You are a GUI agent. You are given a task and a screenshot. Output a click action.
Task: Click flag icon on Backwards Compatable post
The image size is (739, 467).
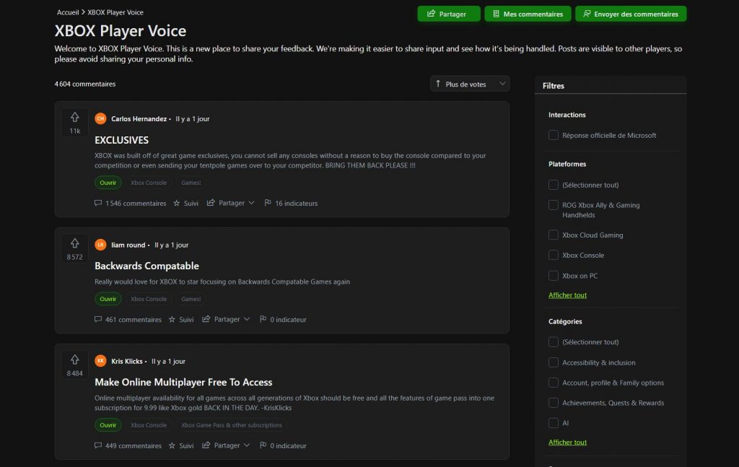tap(263, 320)
